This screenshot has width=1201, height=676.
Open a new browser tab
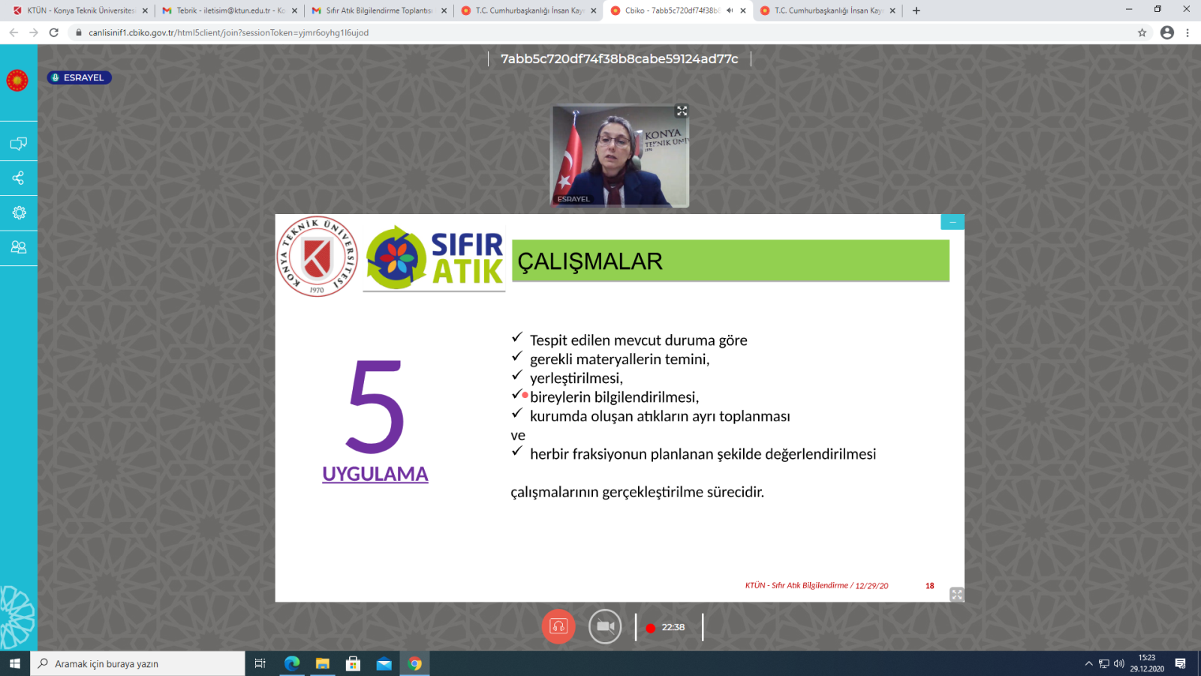click(x=916, y=11)
